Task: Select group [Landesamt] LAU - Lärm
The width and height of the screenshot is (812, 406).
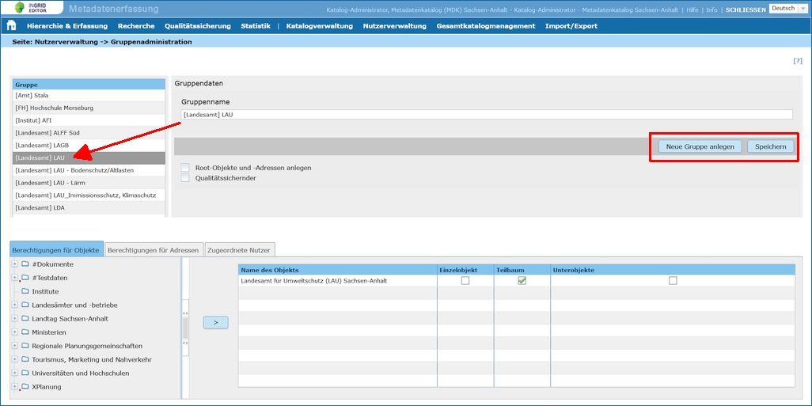Action: coord(89,183)
